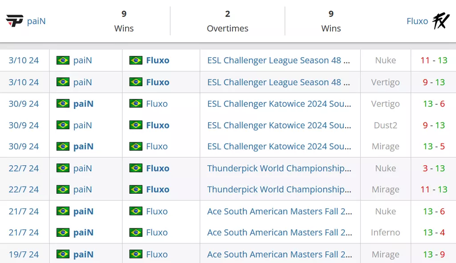Click paiN team name in 13 - 9 Mirage row
The height and width of the screenshot is (263, 456).
(x=83, y=254)
